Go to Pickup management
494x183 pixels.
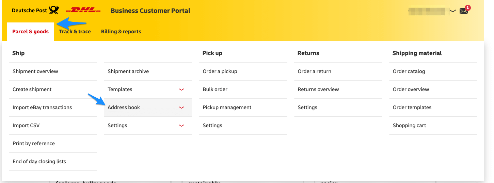243,107
